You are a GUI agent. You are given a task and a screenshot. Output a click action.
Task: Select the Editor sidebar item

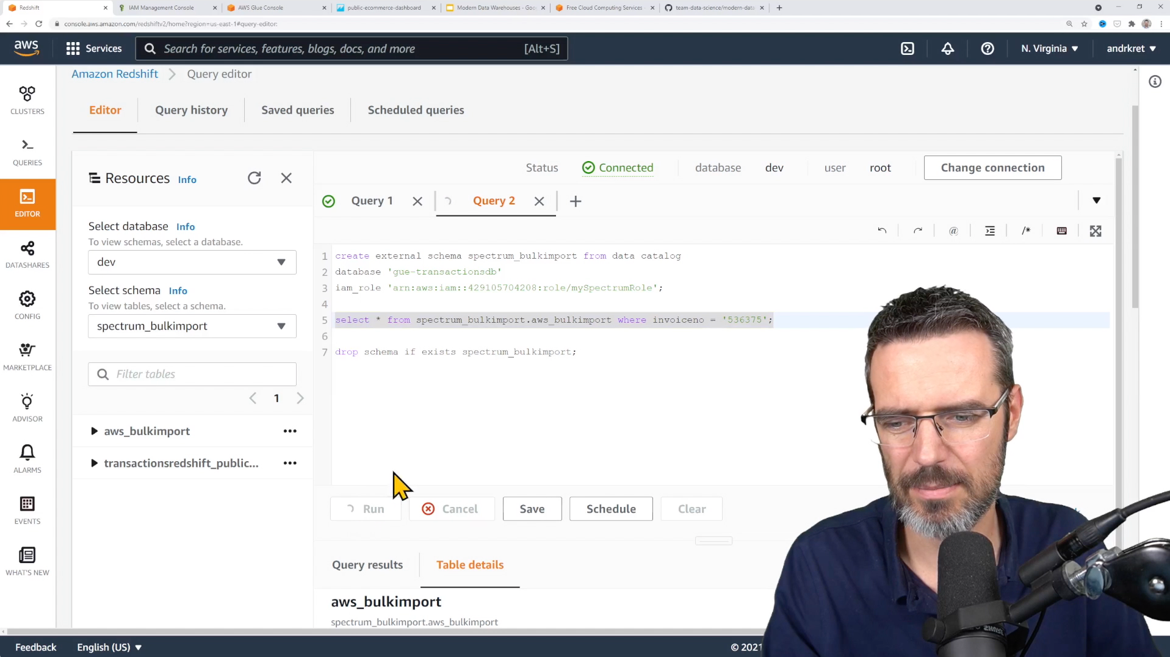(27, 204)
